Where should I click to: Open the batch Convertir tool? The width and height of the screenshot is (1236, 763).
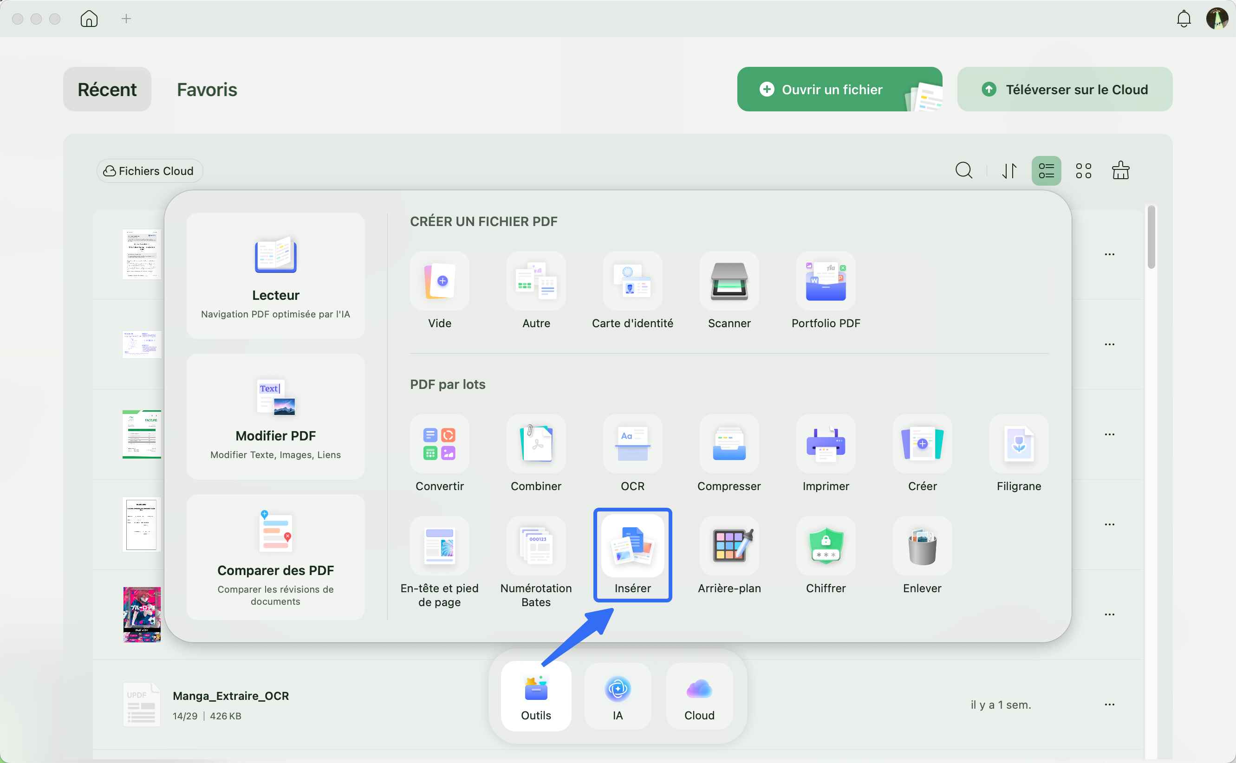coord(439,444)
